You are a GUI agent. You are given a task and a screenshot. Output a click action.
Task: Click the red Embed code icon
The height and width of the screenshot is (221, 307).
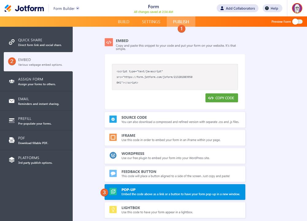(x=109, y=42)
